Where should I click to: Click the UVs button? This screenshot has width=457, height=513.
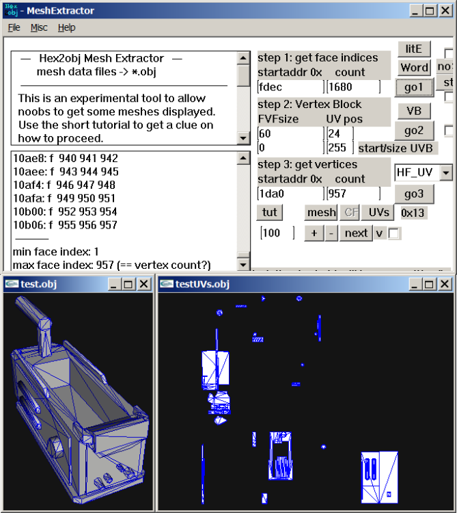click(379, 212)
